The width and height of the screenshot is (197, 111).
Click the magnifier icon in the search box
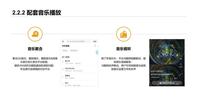pyautogui.click(x=68, y=41)
